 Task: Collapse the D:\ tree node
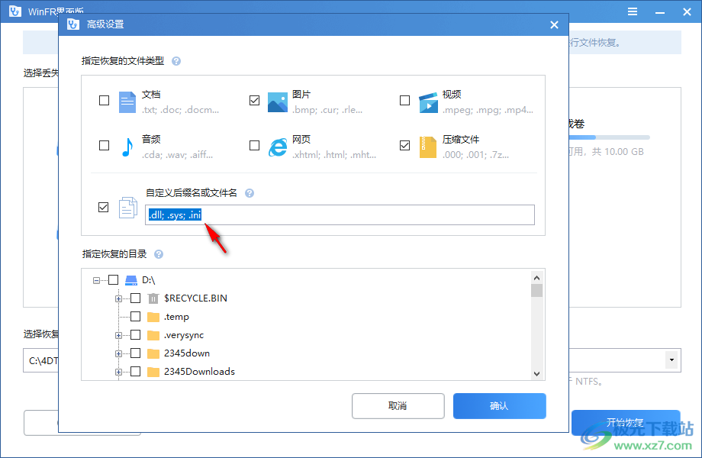click(x=97, y=279)
